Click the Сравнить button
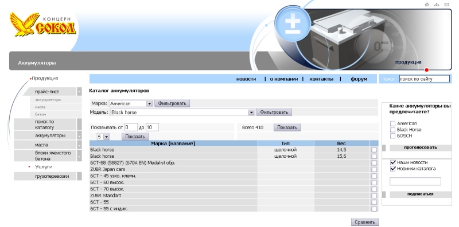The image size is (459, 227). tap(365, 222)
